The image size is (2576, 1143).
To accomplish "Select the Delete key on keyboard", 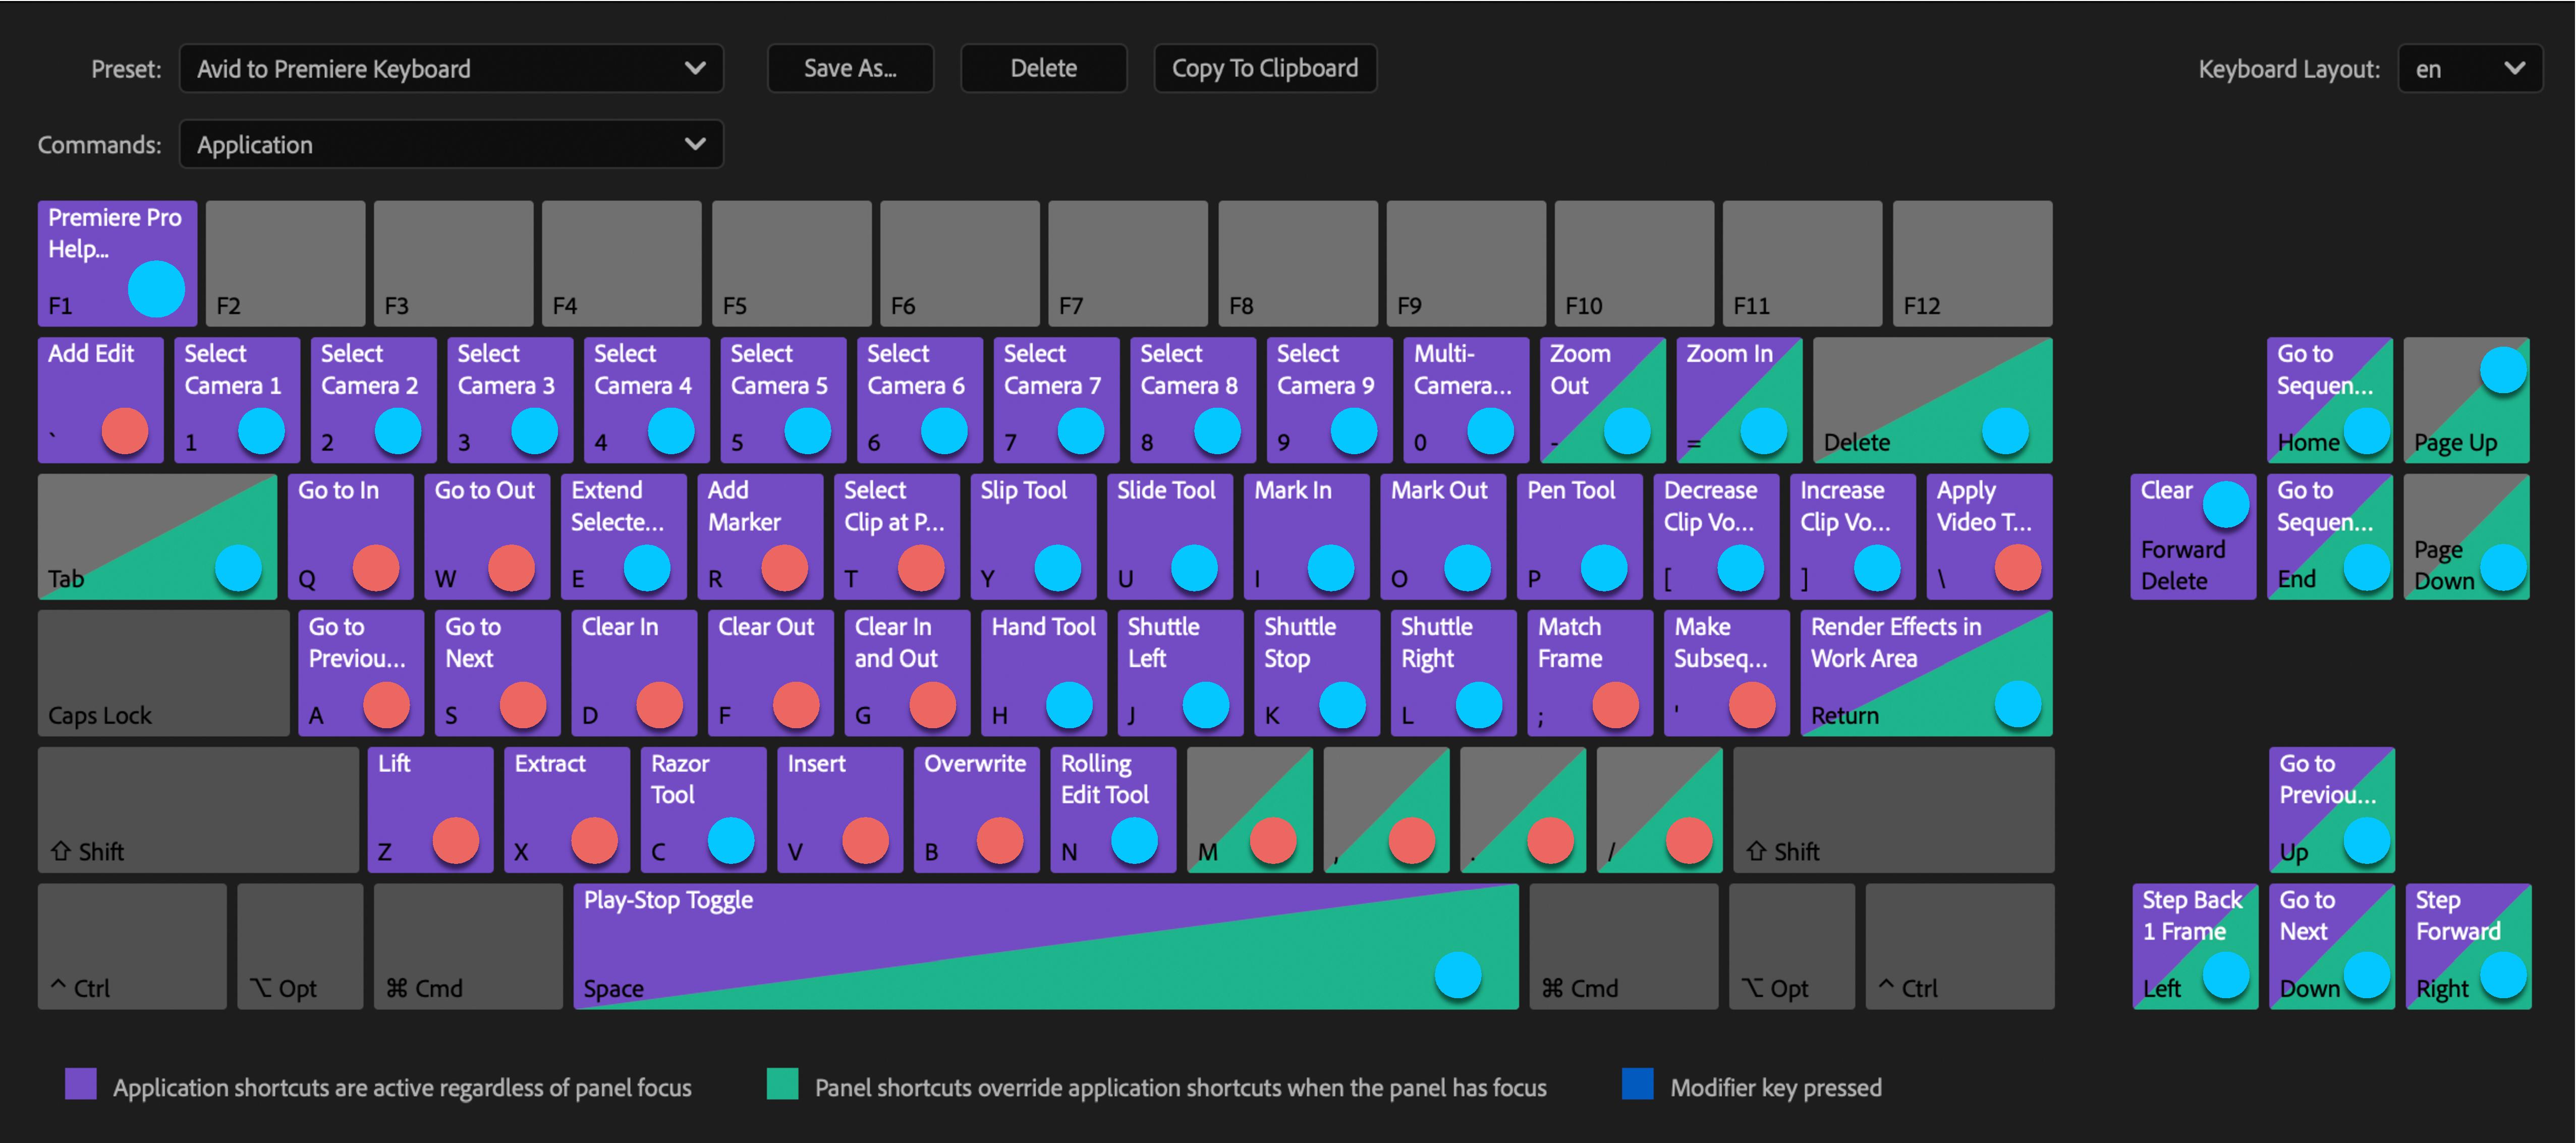I will [x=1933, y=400].
